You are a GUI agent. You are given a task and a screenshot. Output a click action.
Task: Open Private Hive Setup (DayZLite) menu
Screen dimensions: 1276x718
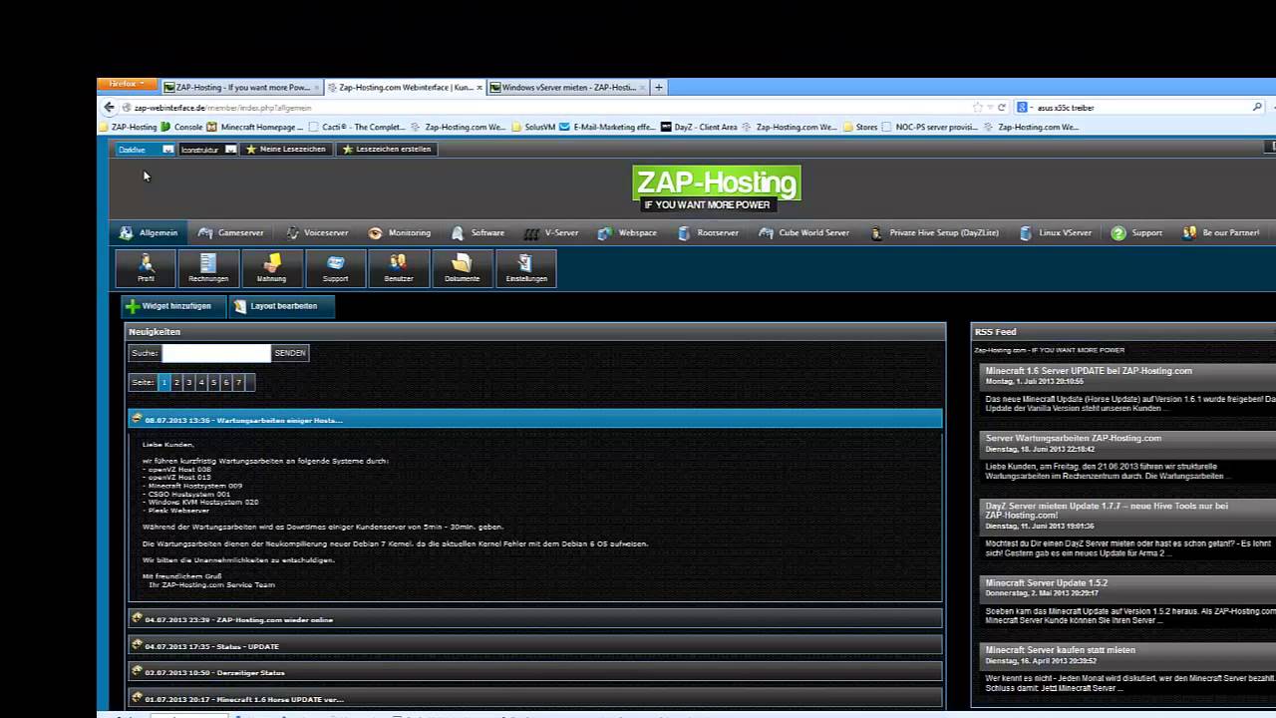click(934, 233)
